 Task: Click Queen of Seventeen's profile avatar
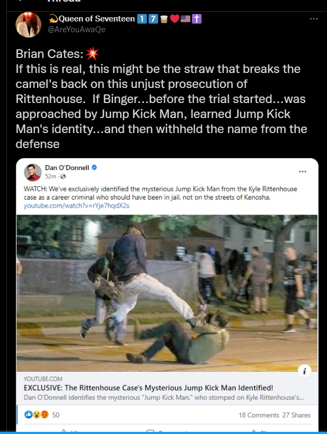(28, 25)
